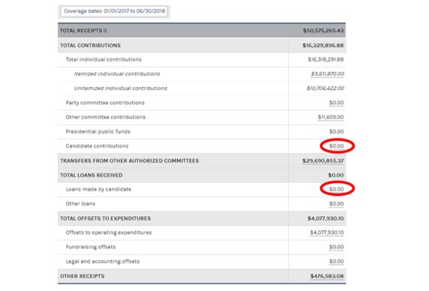Select the TOTAL RECEIPTS heading text

coord(81,31)
